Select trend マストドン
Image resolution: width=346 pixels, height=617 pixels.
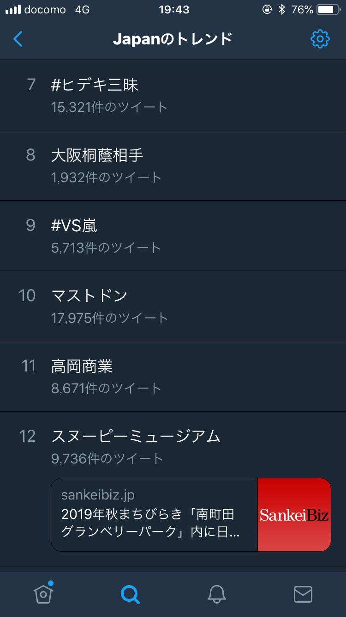point(173,306)
